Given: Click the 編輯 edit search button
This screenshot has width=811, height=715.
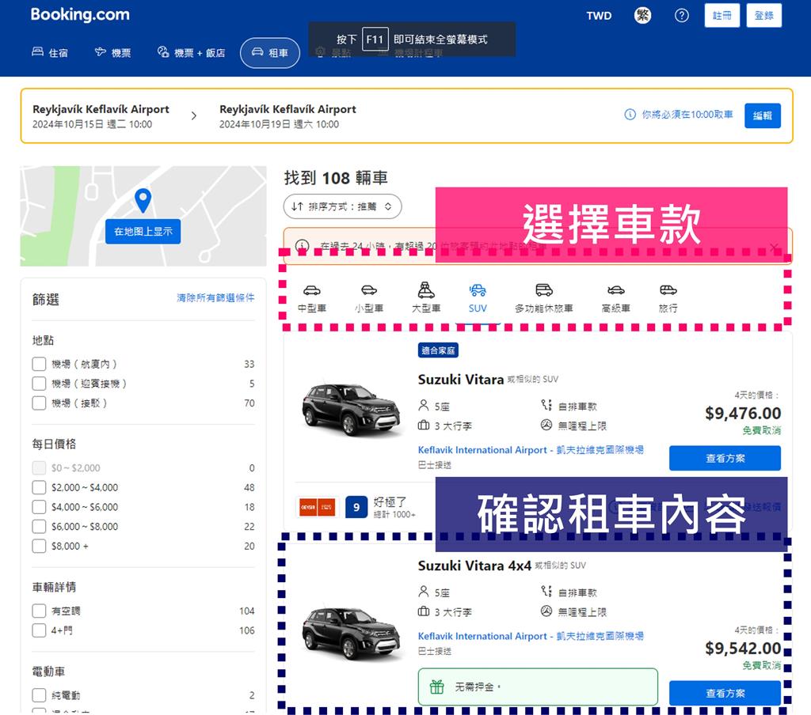Looking at the screenshot, I should point(763,115).
